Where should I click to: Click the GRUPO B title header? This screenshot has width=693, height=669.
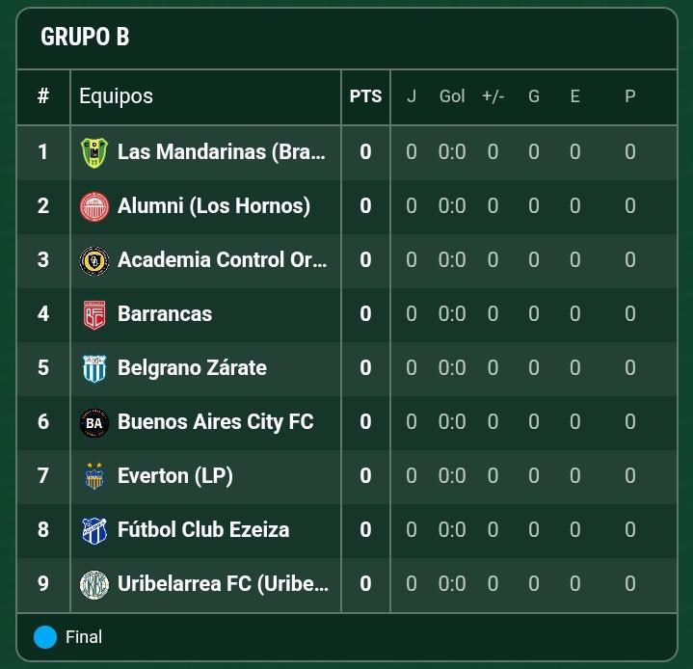(85, 38)
